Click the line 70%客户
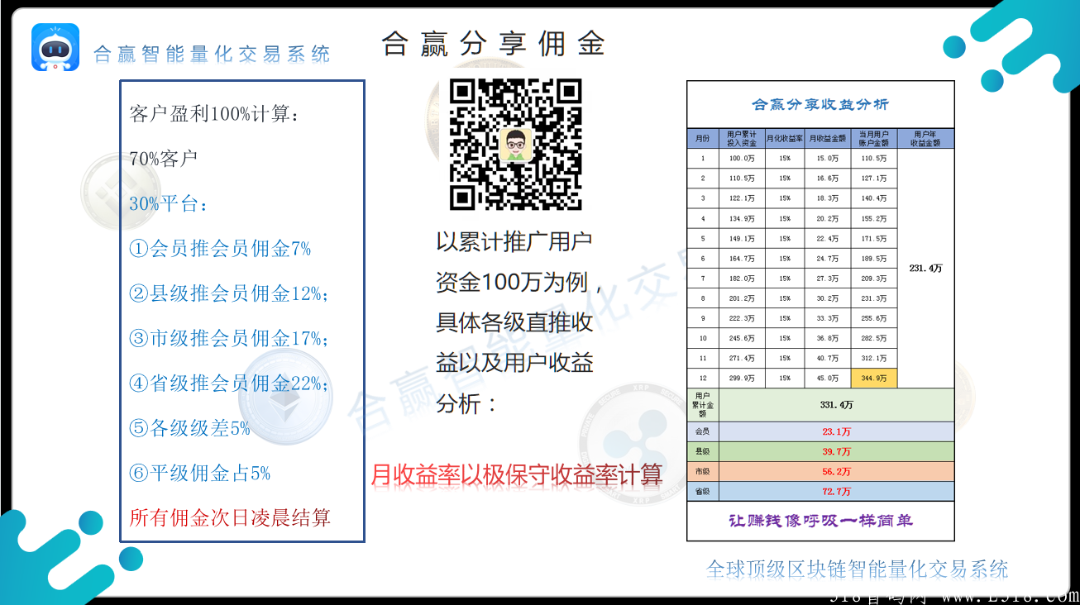Image resolution: width=1080 pixels, height=605 pixels. point(163,159)
